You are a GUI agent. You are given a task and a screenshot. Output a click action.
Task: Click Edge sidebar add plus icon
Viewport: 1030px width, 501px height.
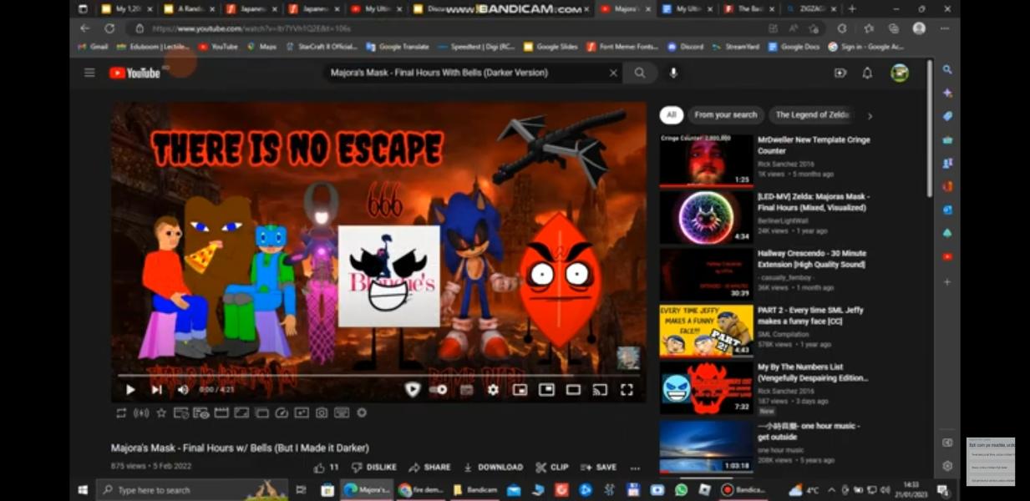click(x=947, y=282)
